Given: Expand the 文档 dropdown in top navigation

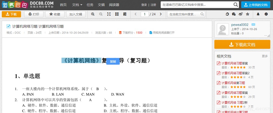Looking at the screenshot, I should pos(77,5).
